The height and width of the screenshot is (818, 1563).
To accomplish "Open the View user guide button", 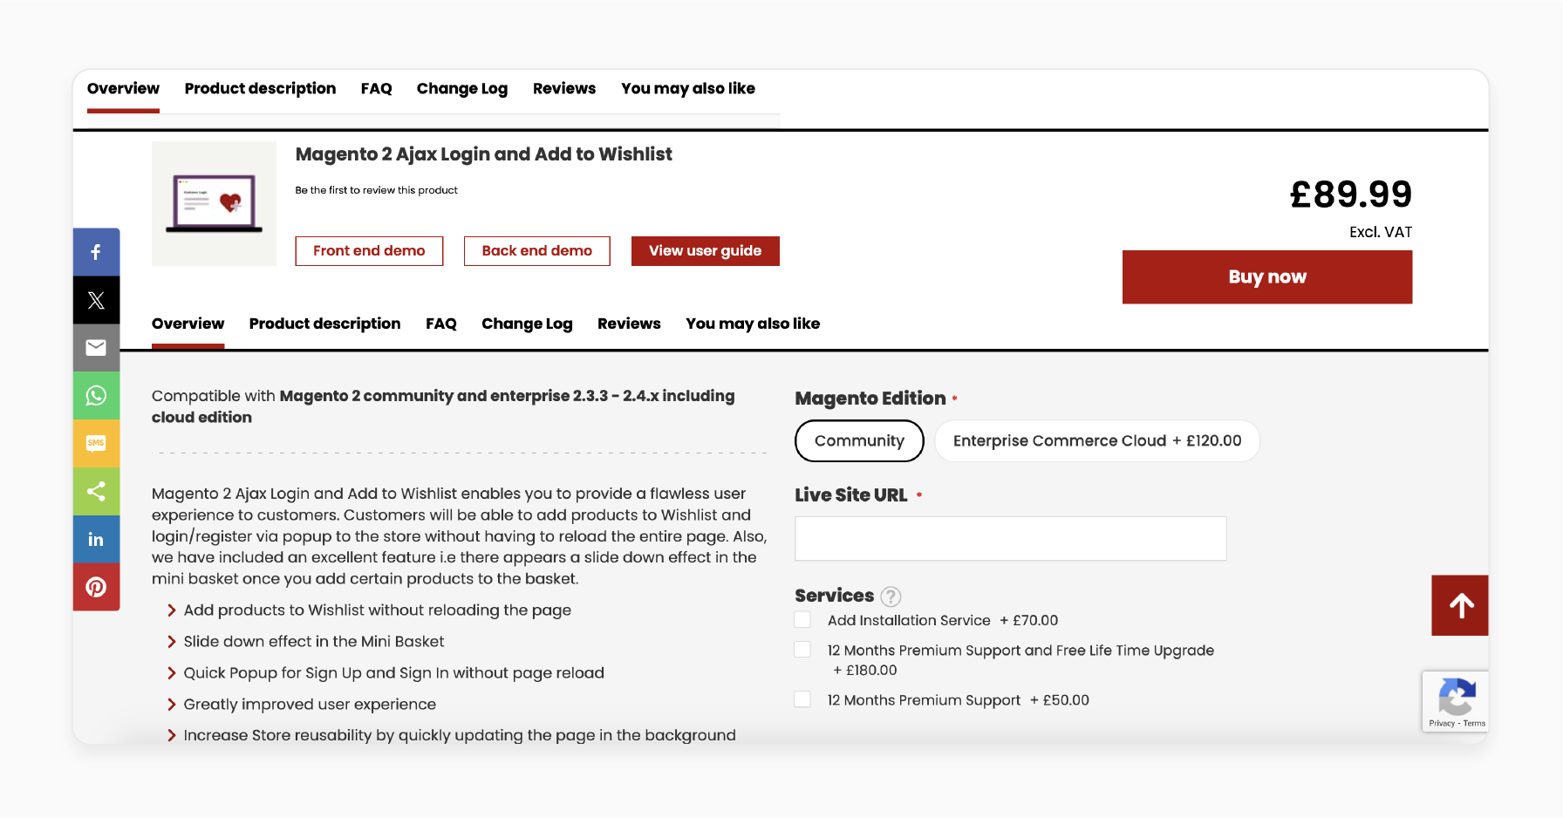I will coord(705,251).
